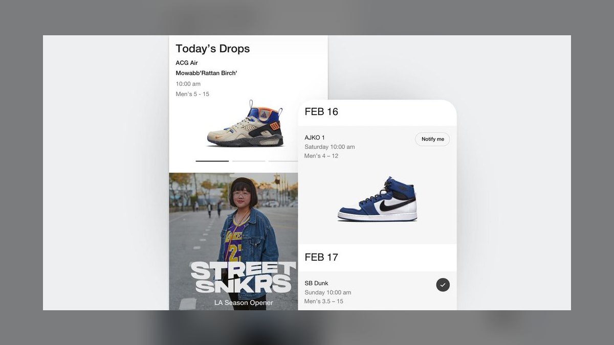Click the LA Season Opener caption
Image resolution: width=614 pixels, height=345 pixels.
click(244, 303)
